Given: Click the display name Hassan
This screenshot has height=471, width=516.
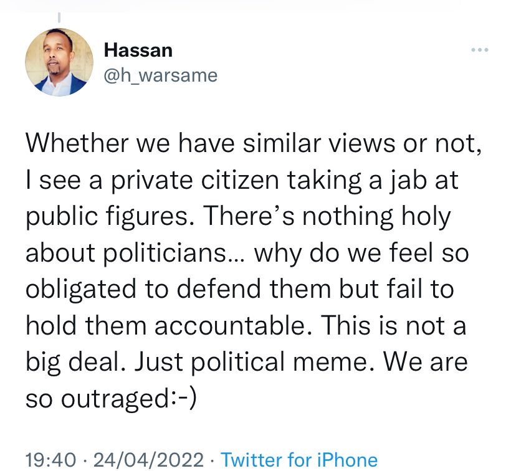Looking at the screenshot, I should [138, 50].
